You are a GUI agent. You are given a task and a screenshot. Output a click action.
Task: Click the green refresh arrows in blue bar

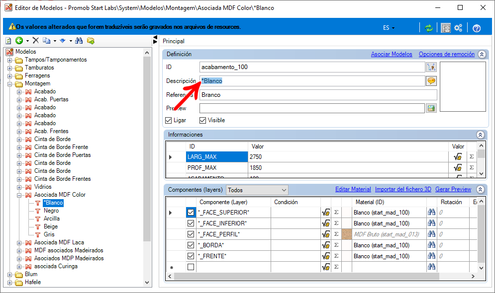click(429, 28)
